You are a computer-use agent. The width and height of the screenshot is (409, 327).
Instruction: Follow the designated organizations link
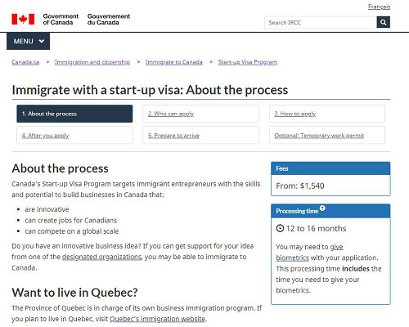coord(101,257)
